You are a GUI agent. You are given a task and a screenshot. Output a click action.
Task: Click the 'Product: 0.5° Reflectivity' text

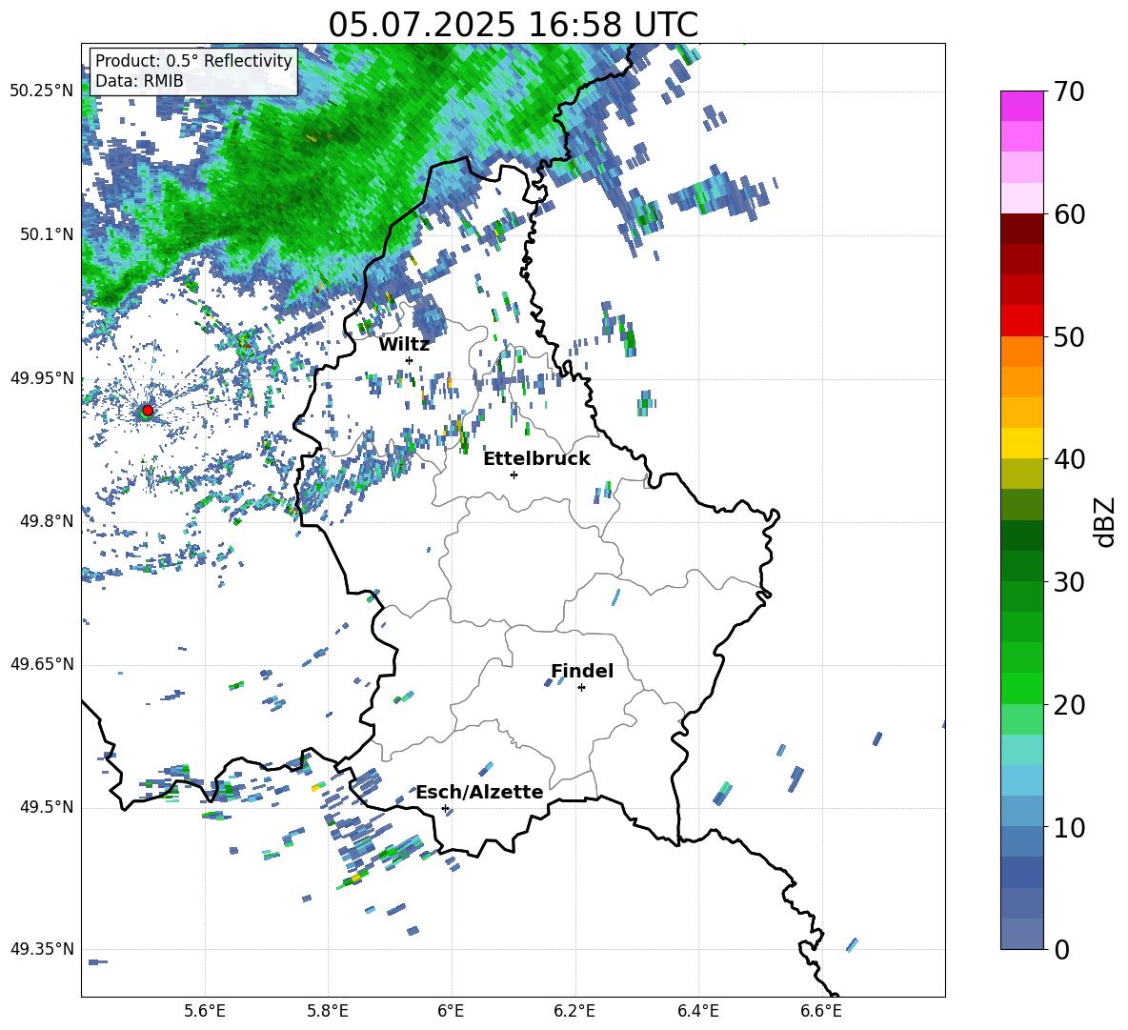coord(193,60)
